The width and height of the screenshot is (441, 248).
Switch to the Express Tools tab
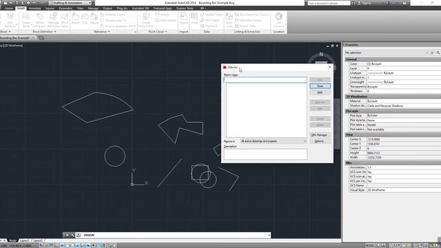(x=185, y=8)
